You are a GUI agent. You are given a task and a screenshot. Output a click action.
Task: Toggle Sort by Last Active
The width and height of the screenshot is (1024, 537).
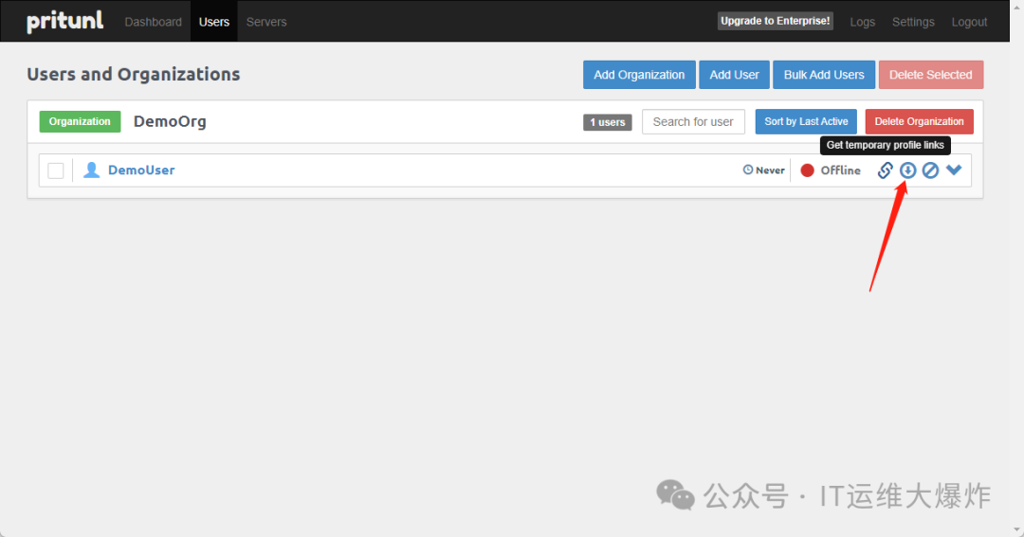pos(806,121)
